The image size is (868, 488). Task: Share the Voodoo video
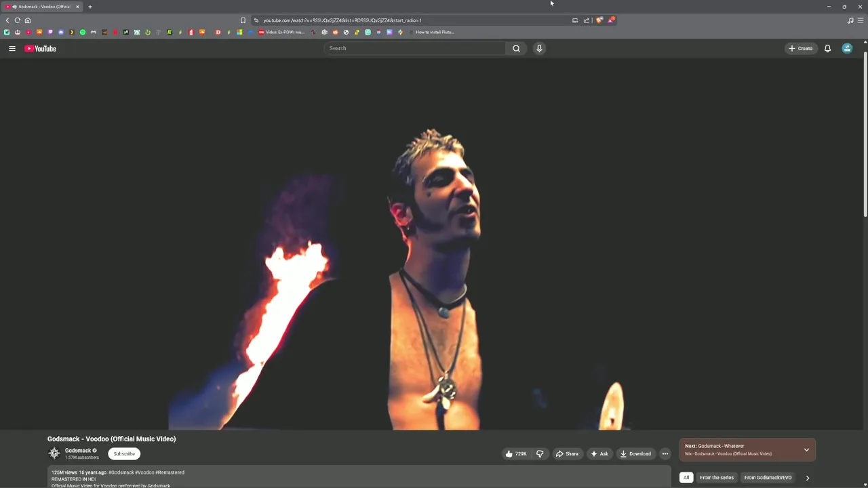tap(567, 453)
